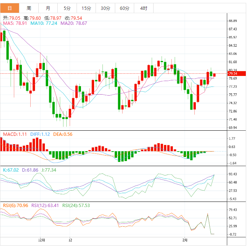This screenshot has width=248, height=249.
Task: Select the 60分 timeframe tab
Action: point(124,8)
